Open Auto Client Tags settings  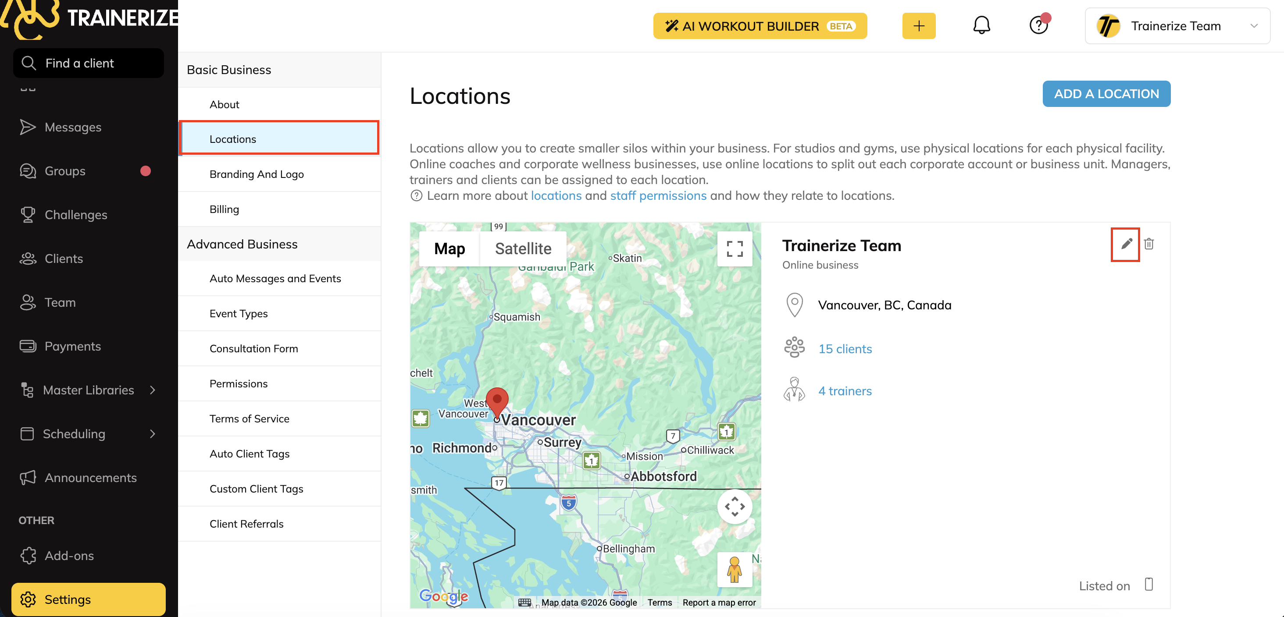(280, 454)
